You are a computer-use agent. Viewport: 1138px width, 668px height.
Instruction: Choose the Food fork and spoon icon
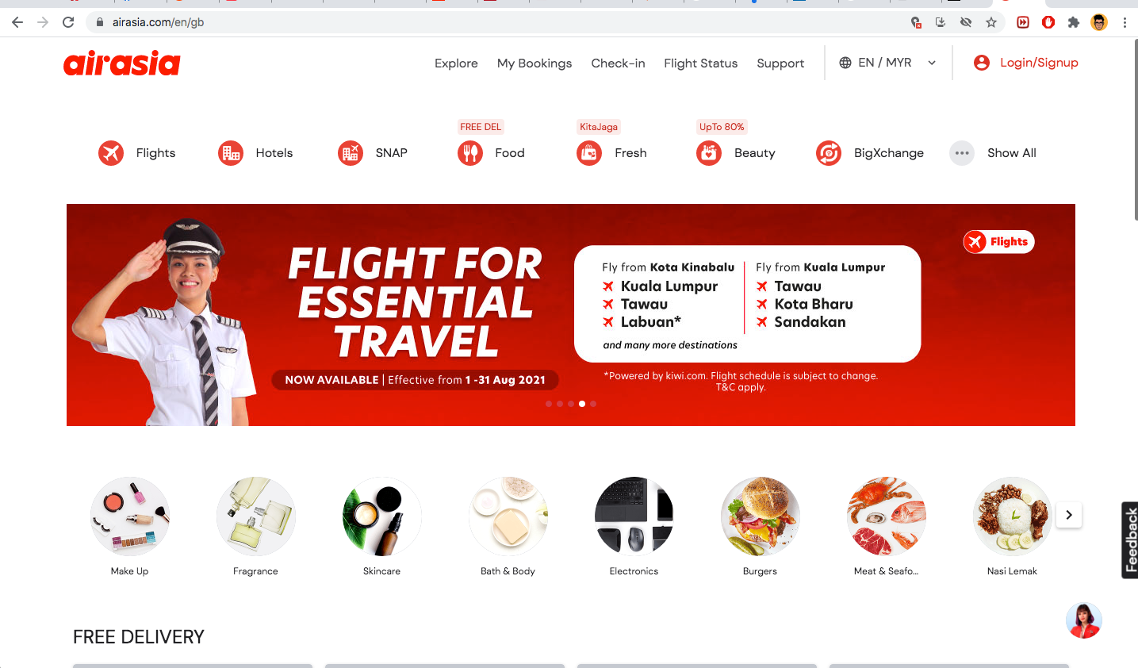470,152
